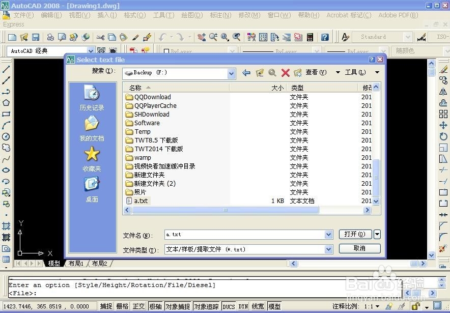Open the 注释比例 1:1 dropdown
This screenshot has width=450, height=313.
pyautogui.click(x=377, y=306)
